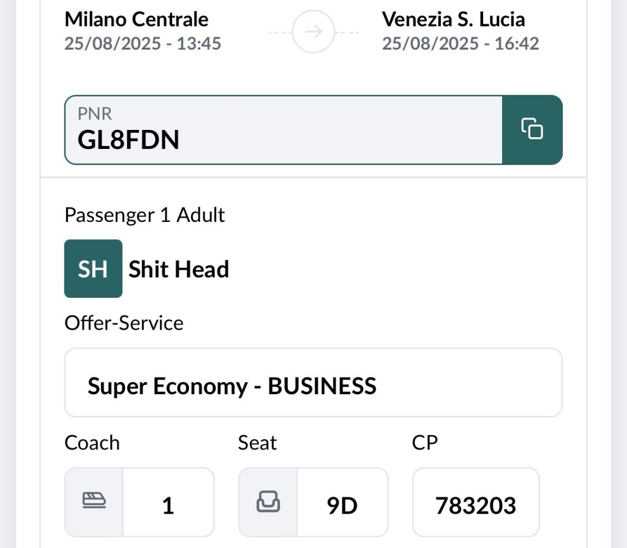Click the Seat label
The image size is (627, 548).
[x=257, y=443]
